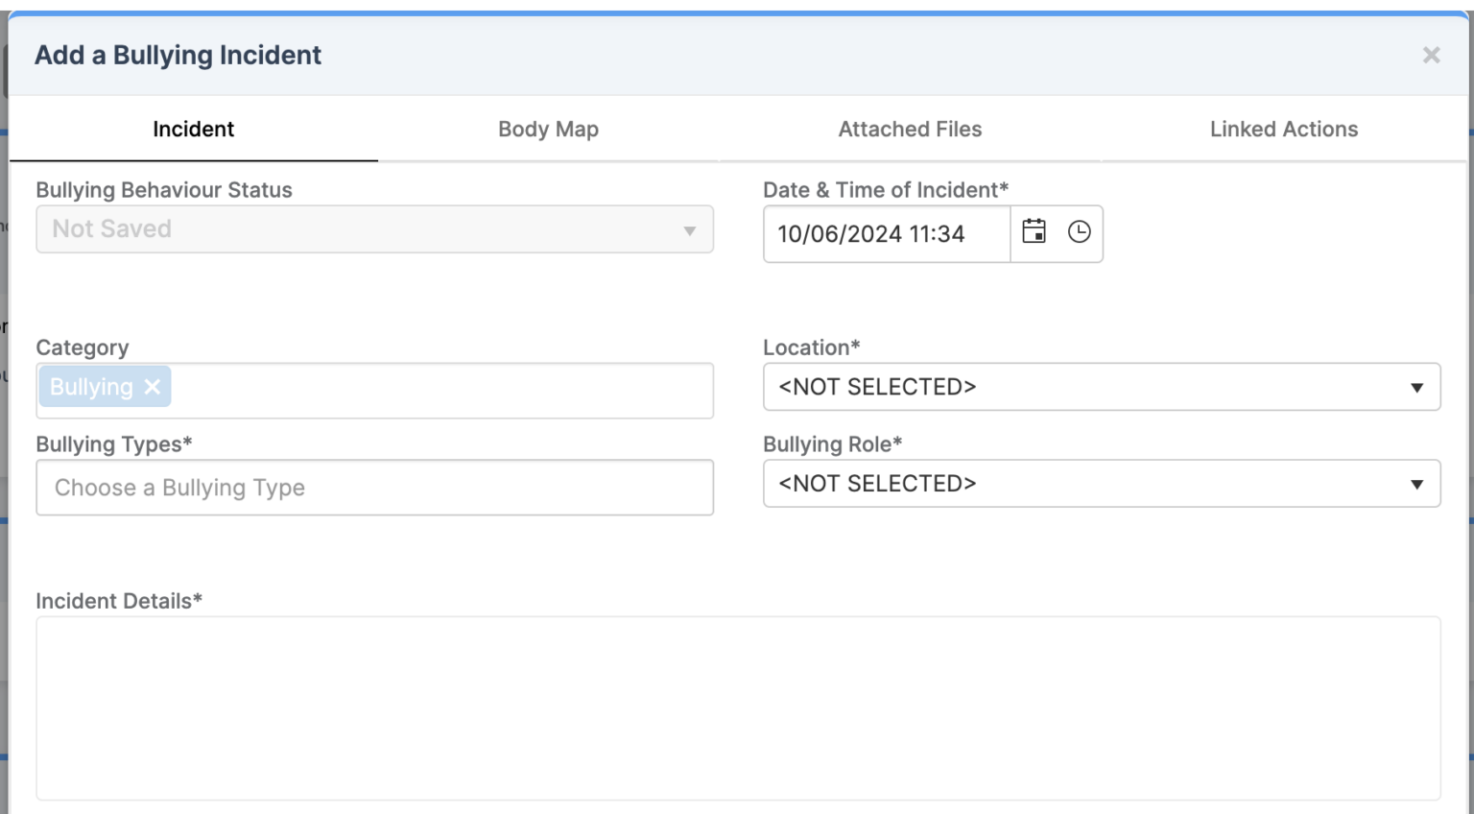Focus the Choose a Bullying Type field
Image resolution: width=1474 pixels, height=814 pixels.
(x=374, y=488)
